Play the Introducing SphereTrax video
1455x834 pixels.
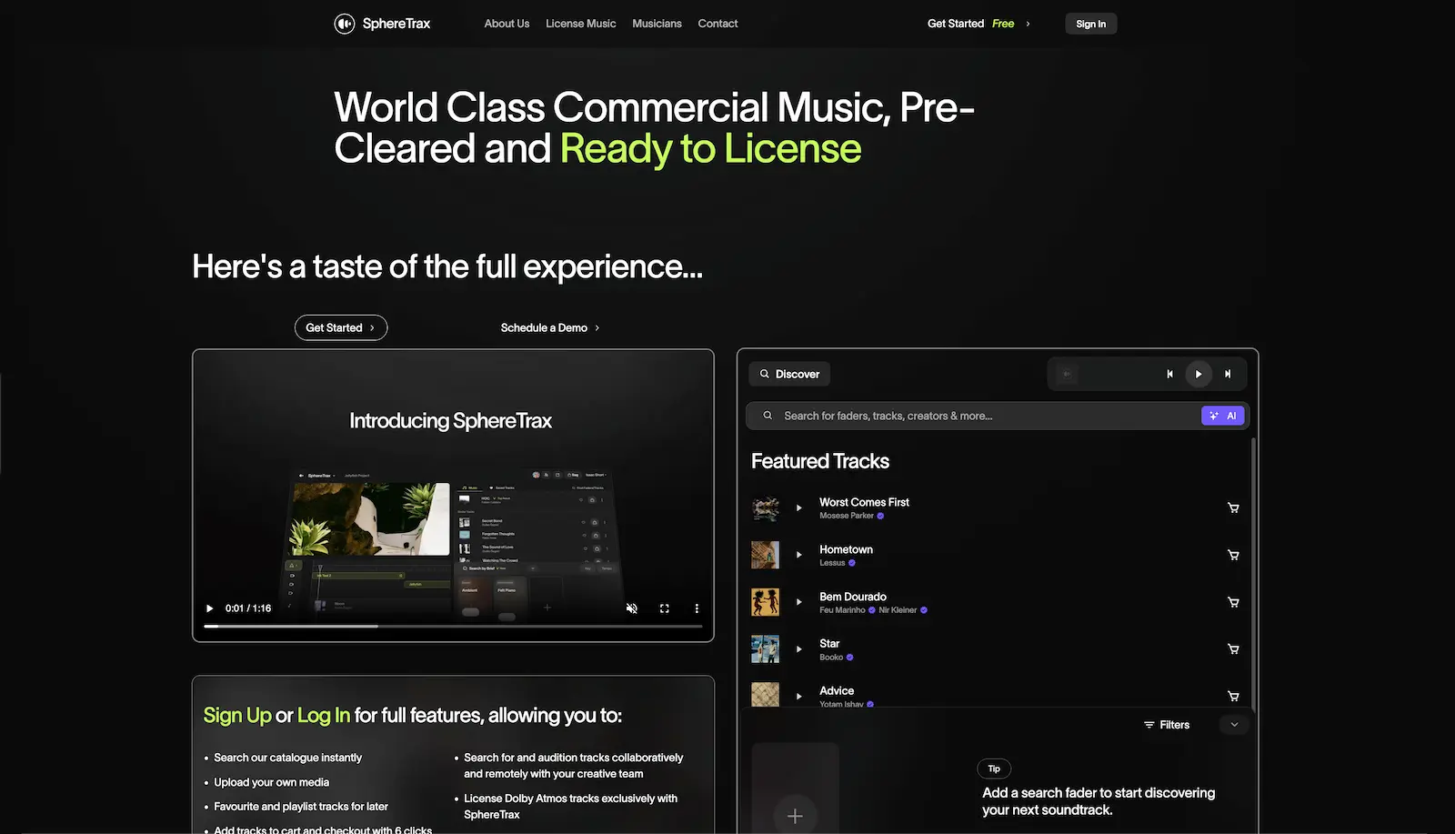[209, 608]
